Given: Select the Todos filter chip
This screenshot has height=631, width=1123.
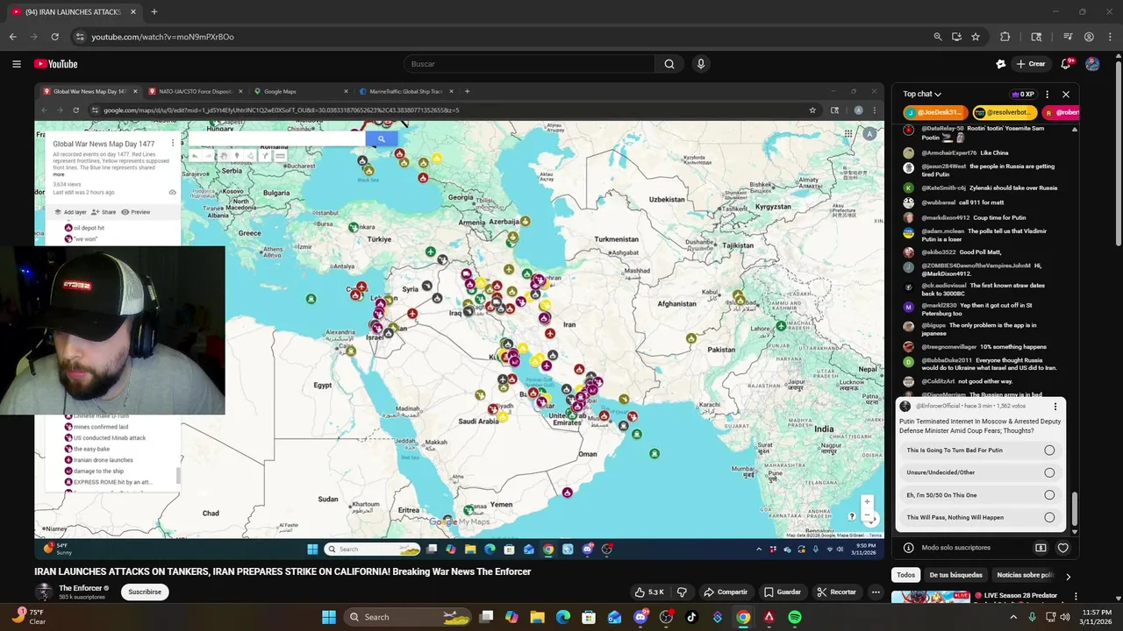Looking at the screenshot, I should coord(905,575).
